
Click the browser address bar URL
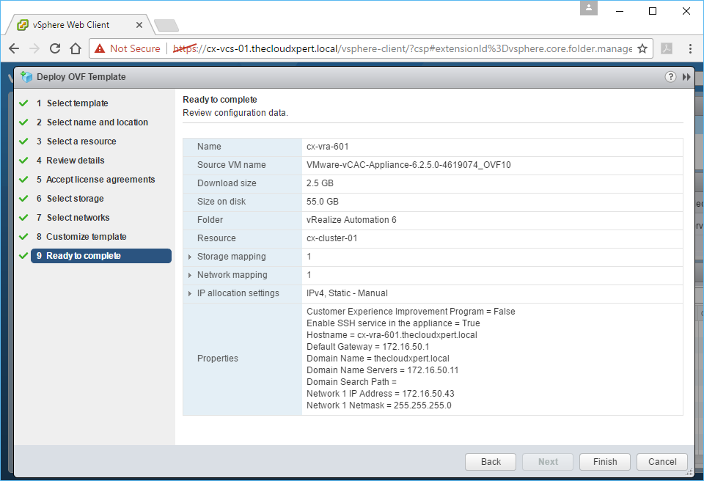pos(411,48)
